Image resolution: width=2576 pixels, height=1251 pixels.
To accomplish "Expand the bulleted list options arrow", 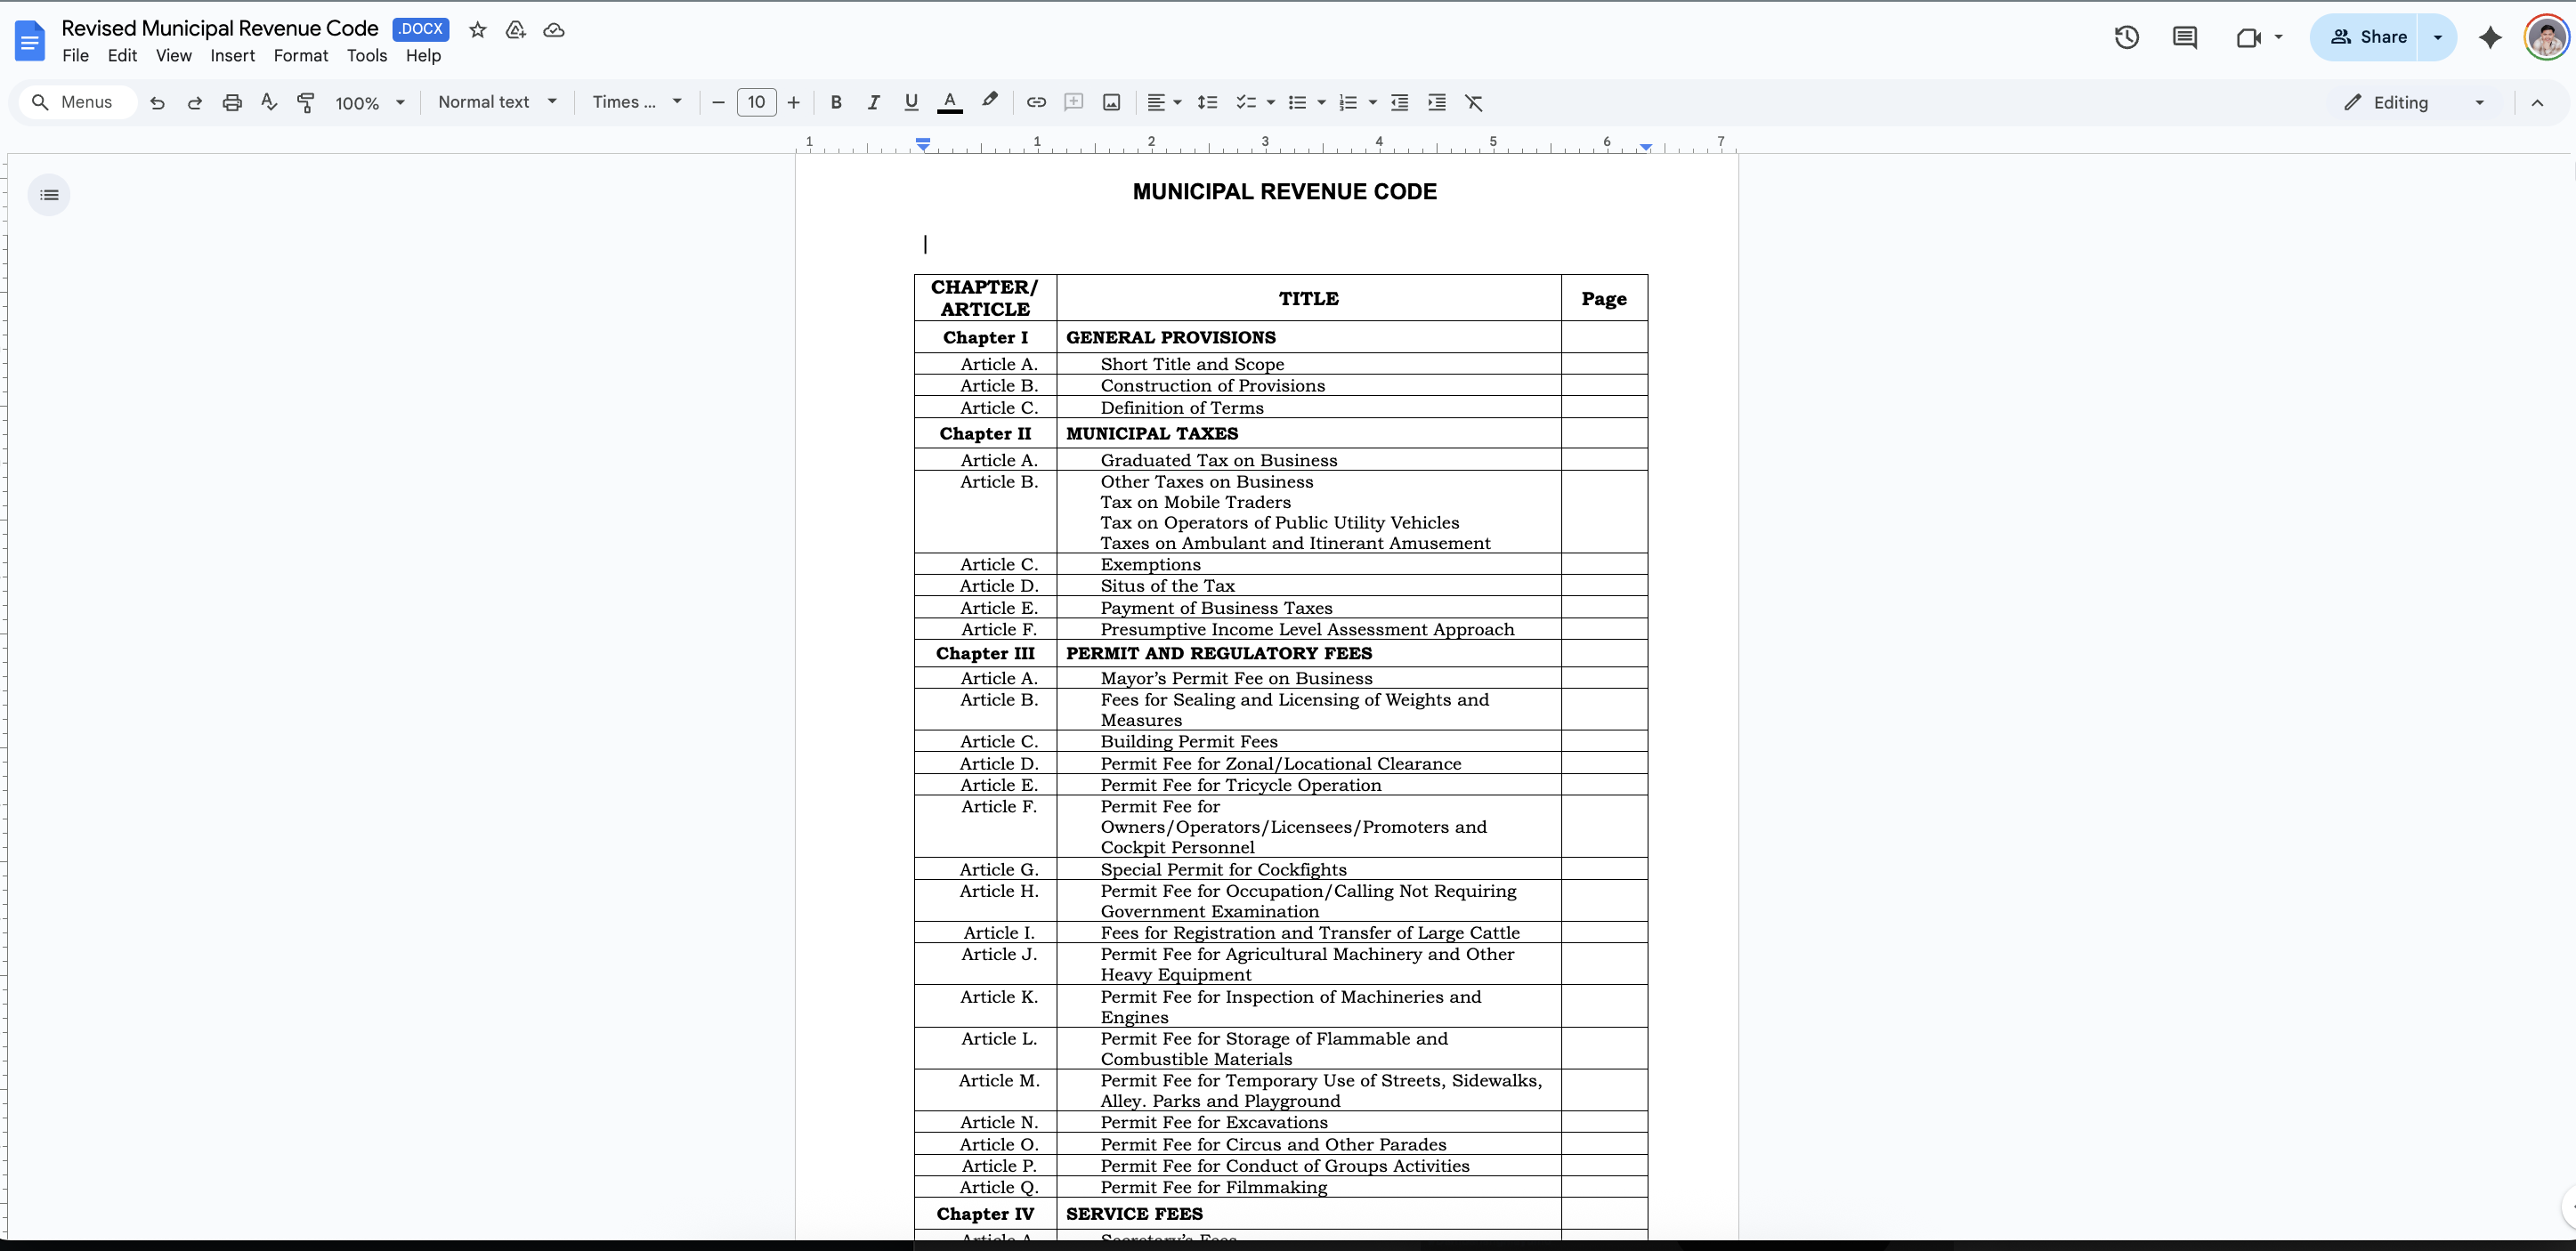I will click(1322, 102).
